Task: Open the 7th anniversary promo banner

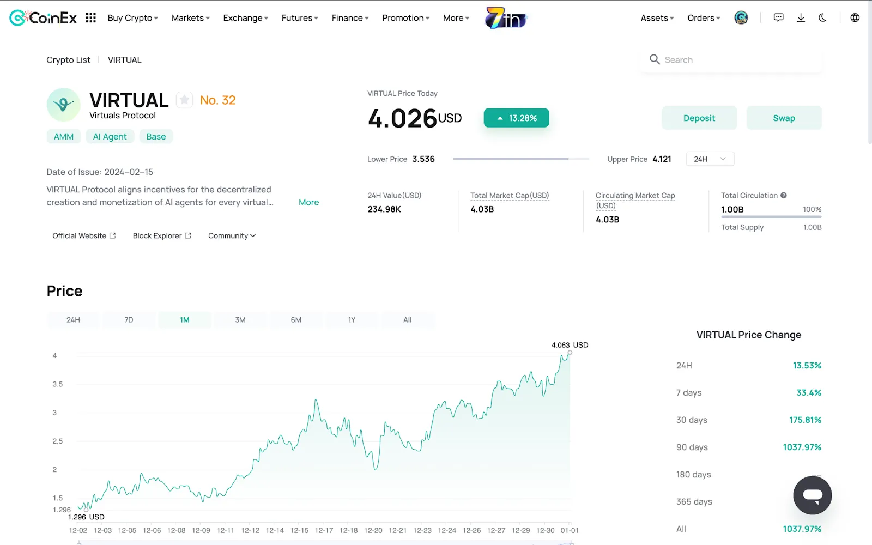Action: (x=506, y=18)
